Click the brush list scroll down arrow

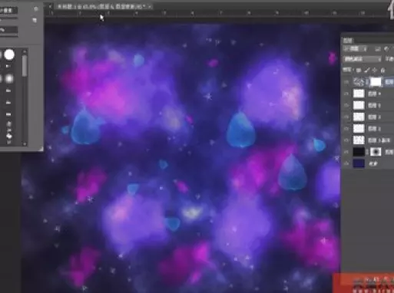[x=25, y=144]
